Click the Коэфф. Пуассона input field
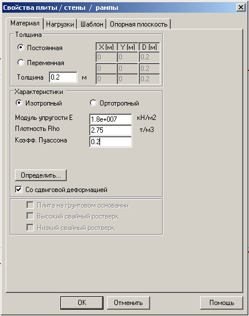The width and height of the screenshot is (249, 316). point(110,142)
